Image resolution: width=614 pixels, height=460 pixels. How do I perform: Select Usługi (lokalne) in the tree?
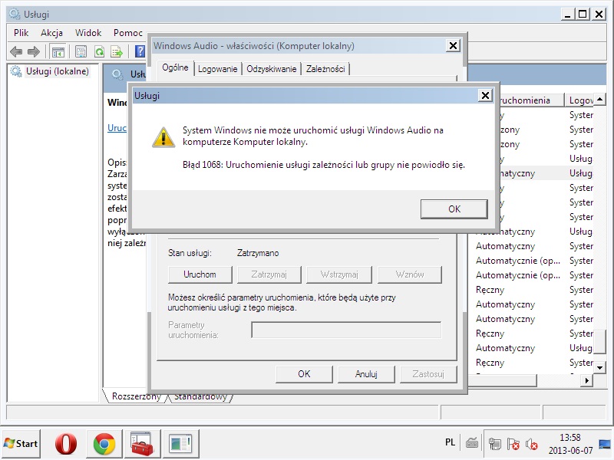click(57, 71)
